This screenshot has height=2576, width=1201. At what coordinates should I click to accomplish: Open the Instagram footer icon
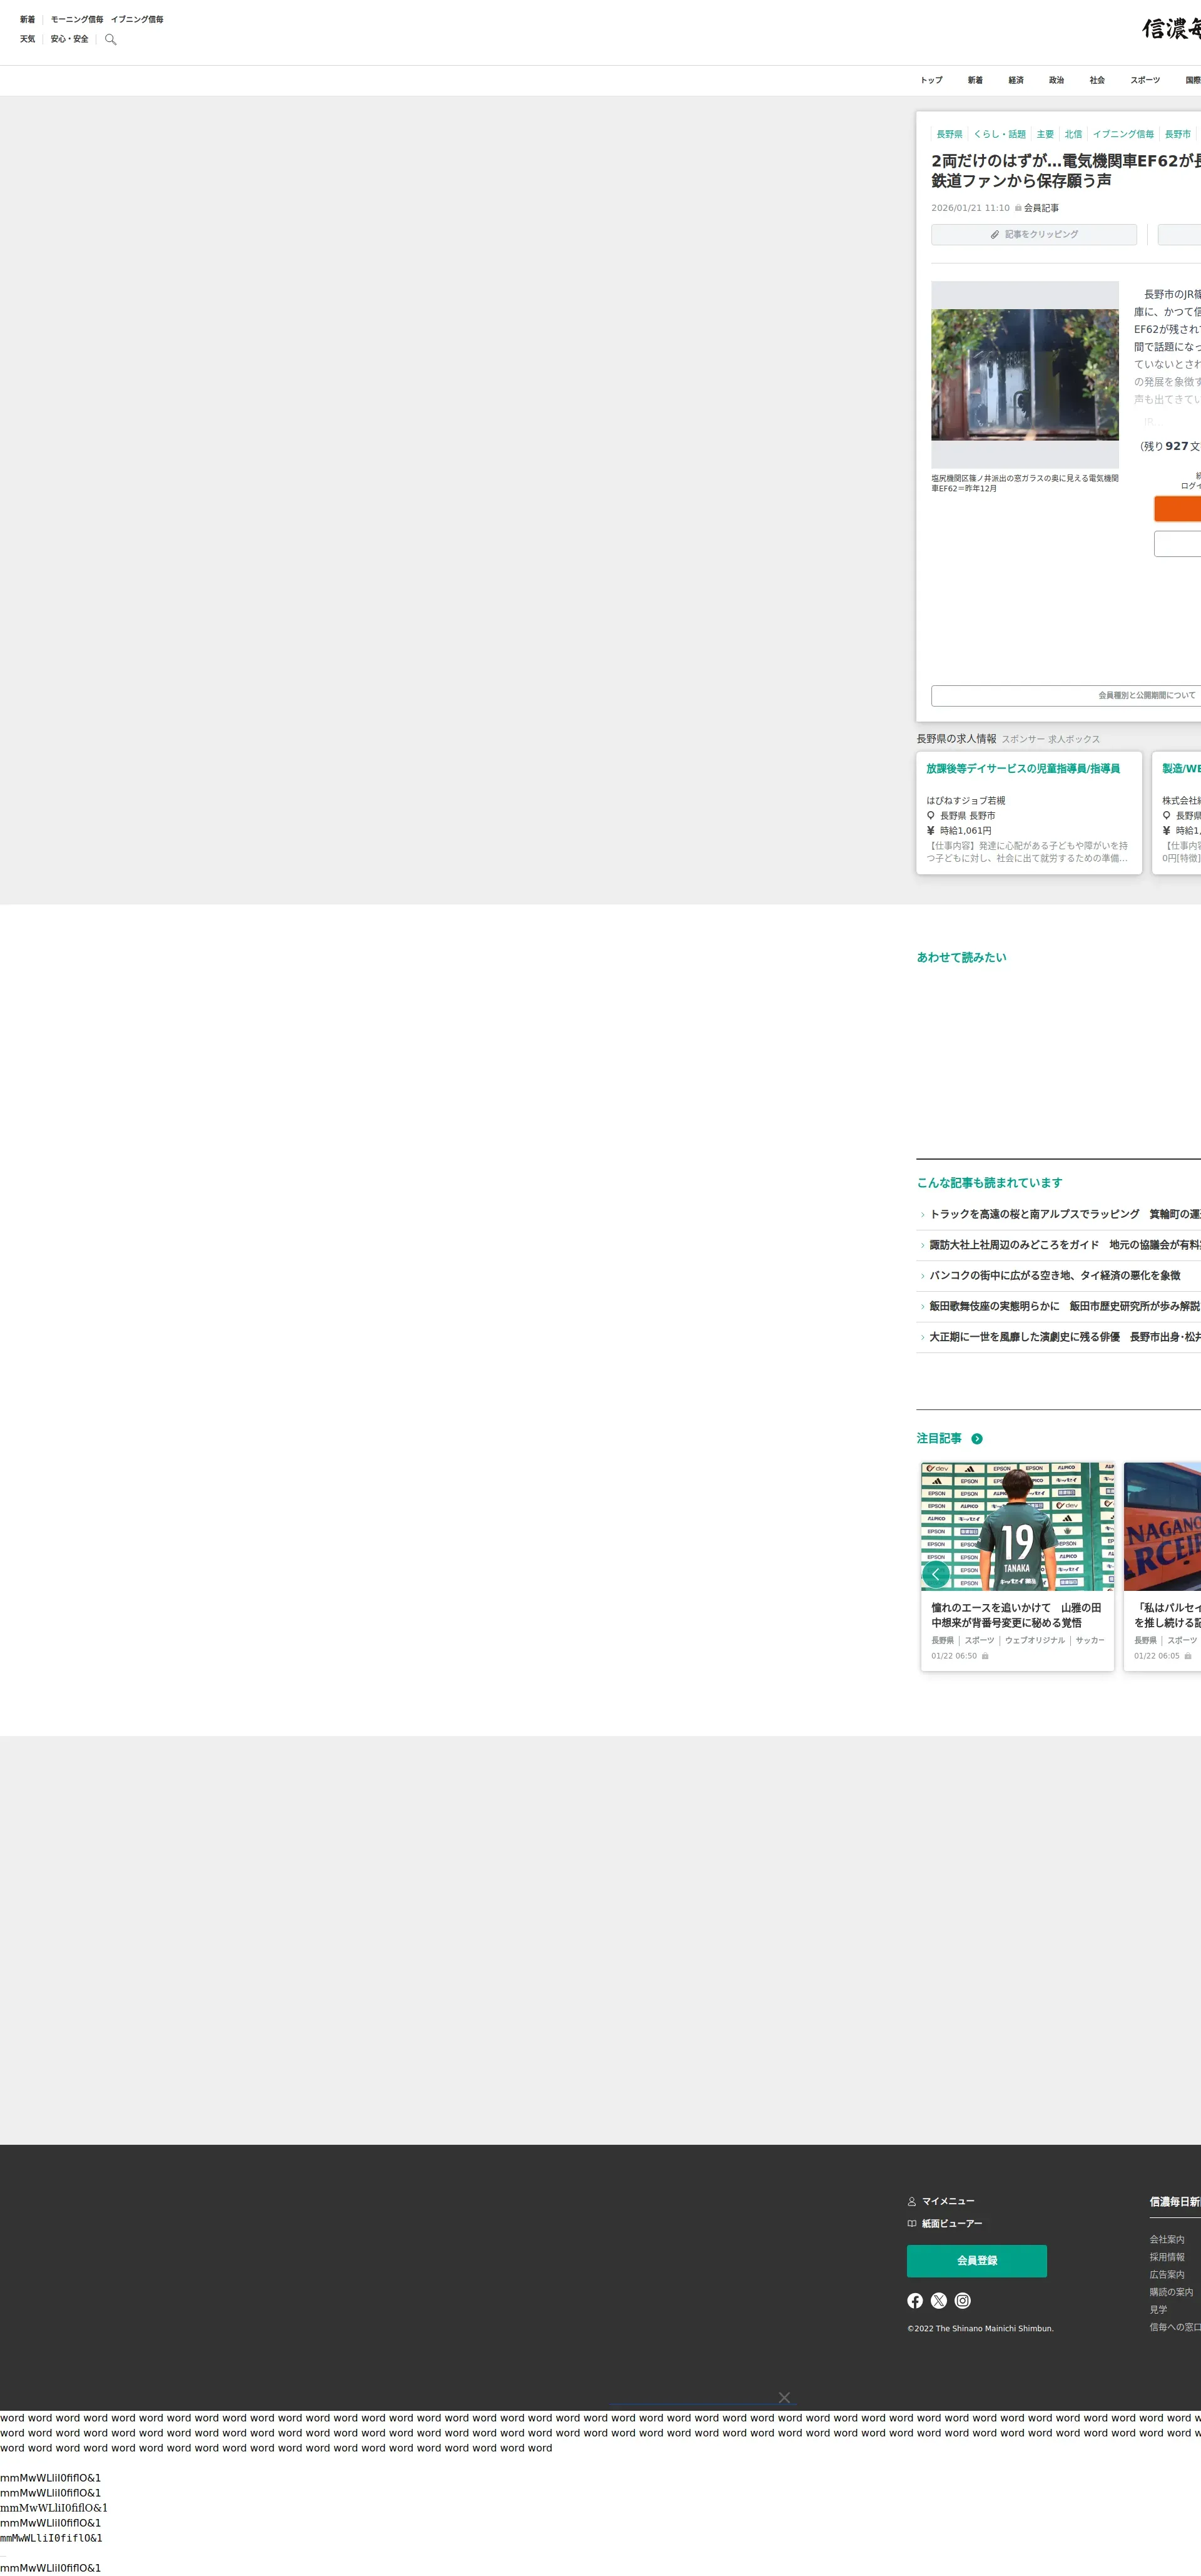click(x=962, y=2300)
